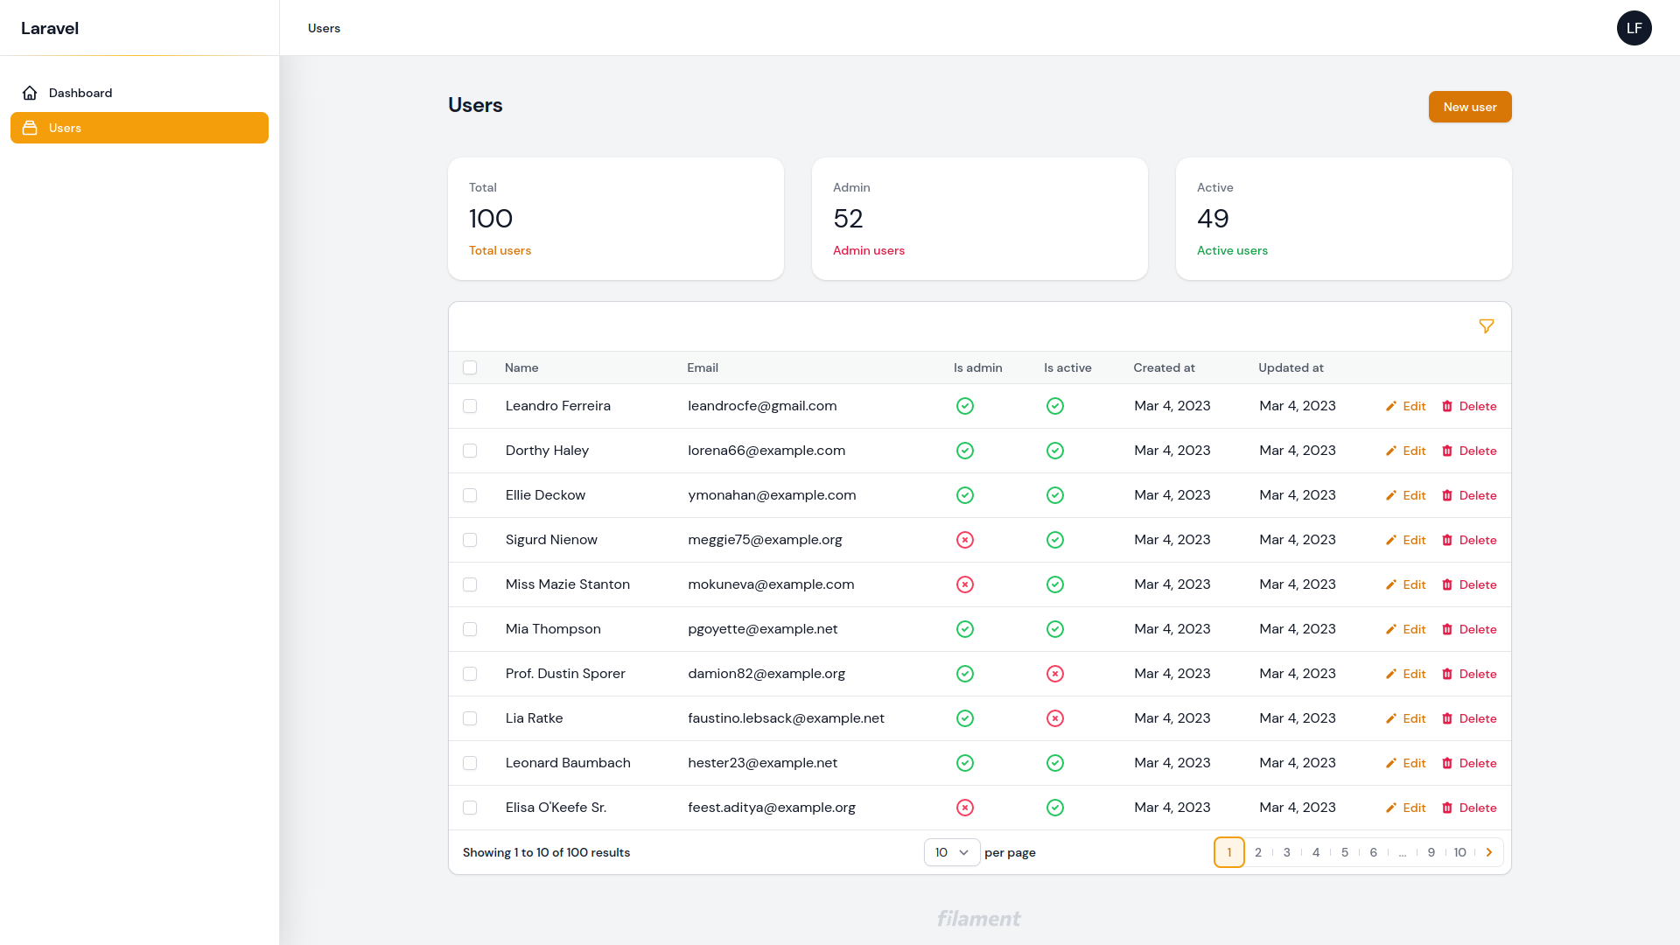Check the row checkbox for Ellie Deckow

(x=470, y=495)
